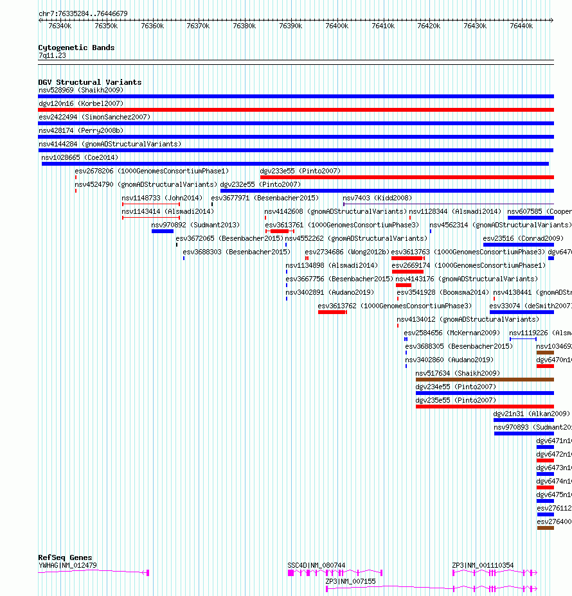Click the RefSeq Genes track title
Screen dimensions: 572x596
pos(65,557)
